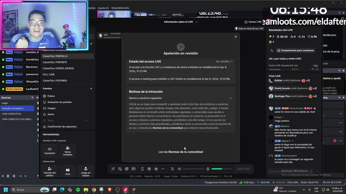Open Favorito del público interaction
Screen dimensions: 346x194
(x=50, y=172)
